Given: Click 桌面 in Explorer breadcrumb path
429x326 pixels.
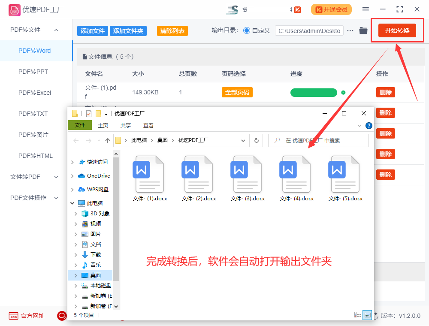Looking at the screenshot, I should (163, 140).
